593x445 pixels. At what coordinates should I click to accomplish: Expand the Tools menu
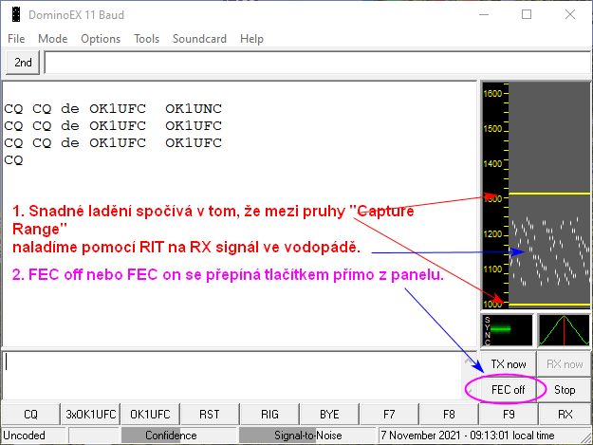click(x=146, y=39)
